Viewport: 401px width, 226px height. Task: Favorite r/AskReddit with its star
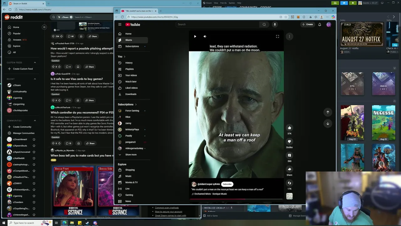(x=34, y=158)
